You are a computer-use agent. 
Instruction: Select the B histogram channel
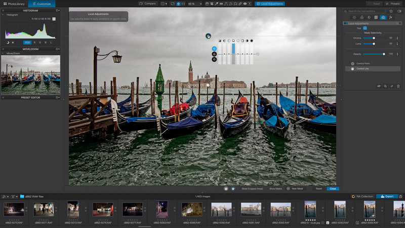46,43
